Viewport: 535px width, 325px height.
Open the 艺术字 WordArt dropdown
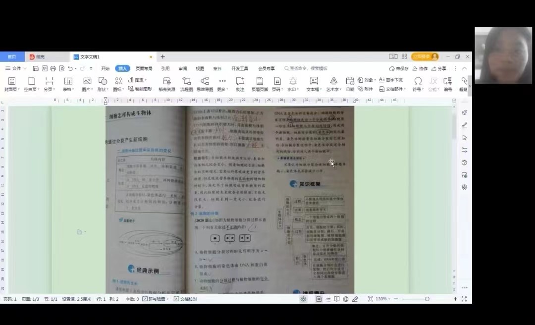coord(333,84)
